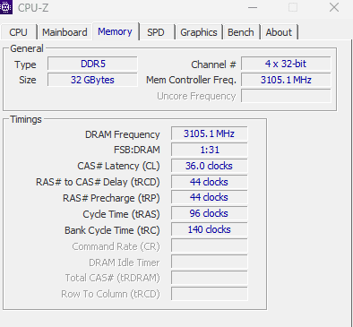Click the CPU-Z title text

(33, 8)
